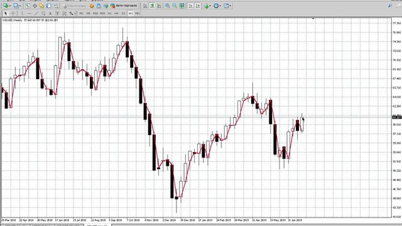Launch MetaEditor via the gold icon

(92, 6)
